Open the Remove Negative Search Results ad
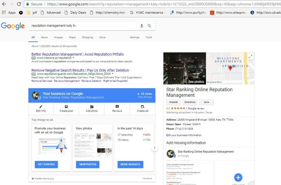 point(80,70)
